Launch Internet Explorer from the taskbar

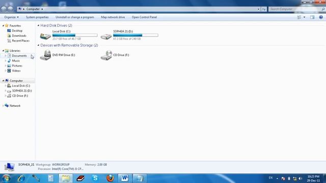pyautogui.click(x=21, y=178)
